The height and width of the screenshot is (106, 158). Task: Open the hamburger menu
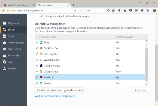point(154,10)
